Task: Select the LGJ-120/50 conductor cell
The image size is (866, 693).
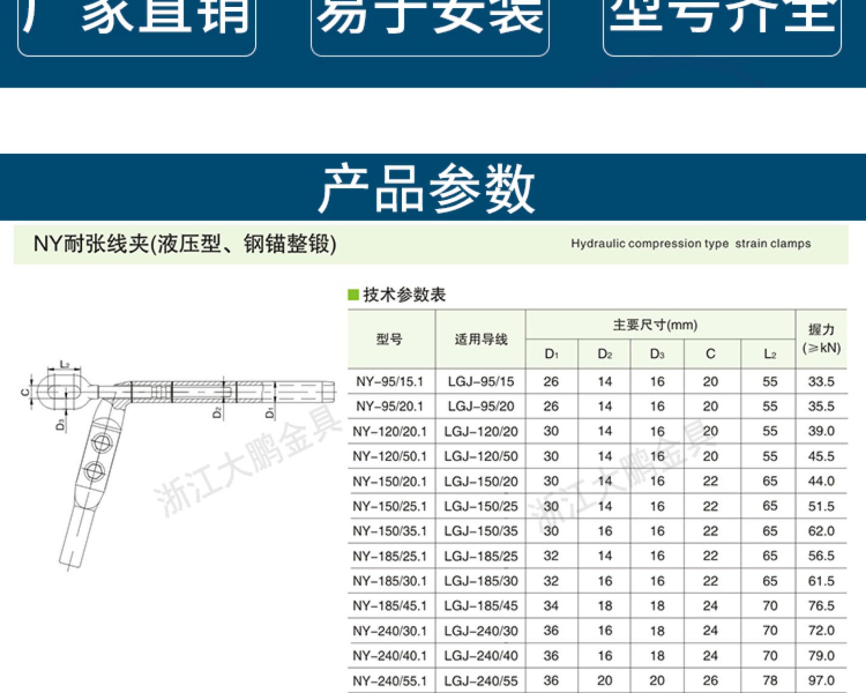Action: point(481,457)
